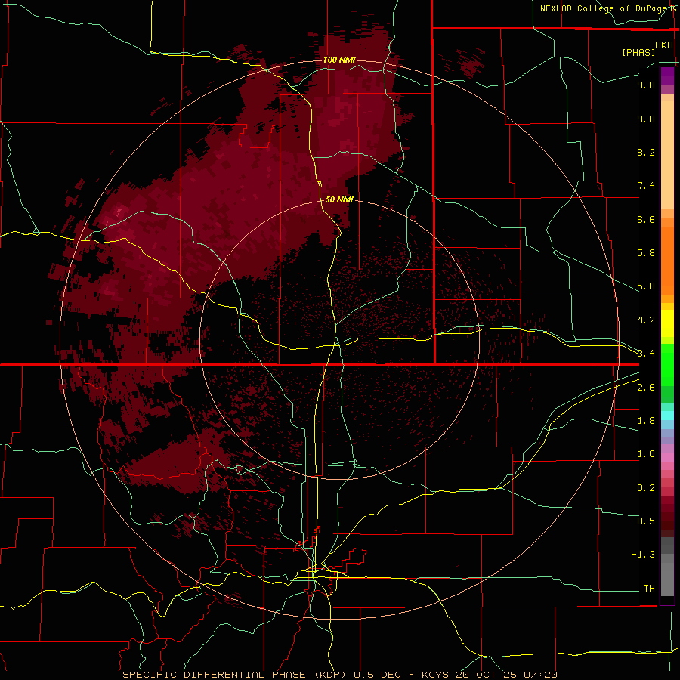Viewport: 680px width, 680px height.
Task: Click the 50 NMI range ring label
Action: pos(339,199)
